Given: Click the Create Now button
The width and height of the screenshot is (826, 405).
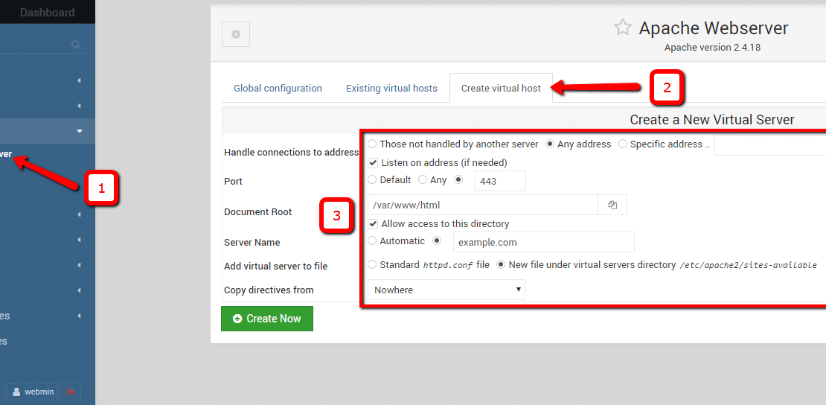Looking at the screenshot, I should point(267,319).
